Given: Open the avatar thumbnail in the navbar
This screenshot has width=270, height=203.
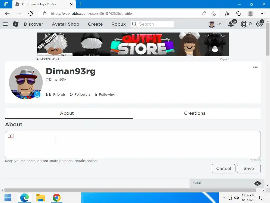Looking at the screenshot, I should (x=212, y=24).
